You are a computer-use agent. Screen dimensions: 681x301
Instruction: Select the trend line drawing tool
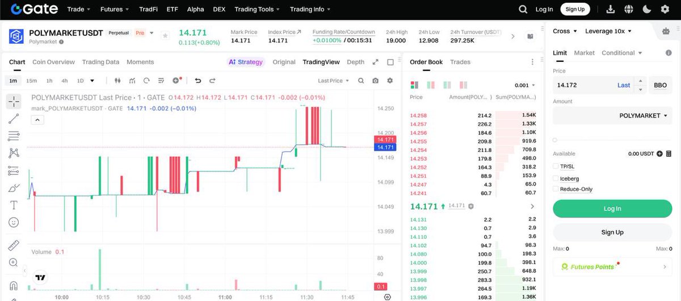14,119
